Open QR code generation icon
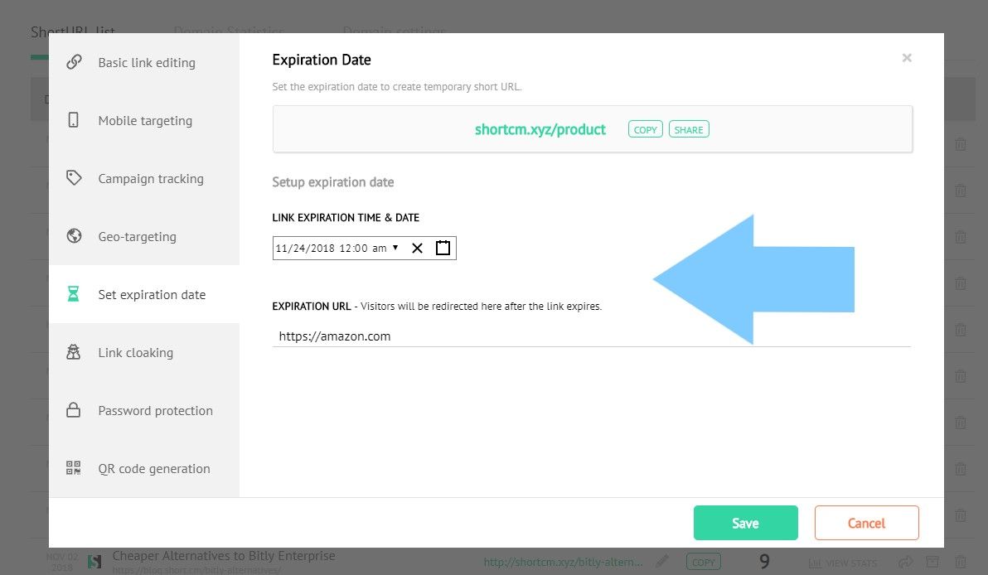The height and width of the screenshot is (575, 988). (x=73, y=467)
